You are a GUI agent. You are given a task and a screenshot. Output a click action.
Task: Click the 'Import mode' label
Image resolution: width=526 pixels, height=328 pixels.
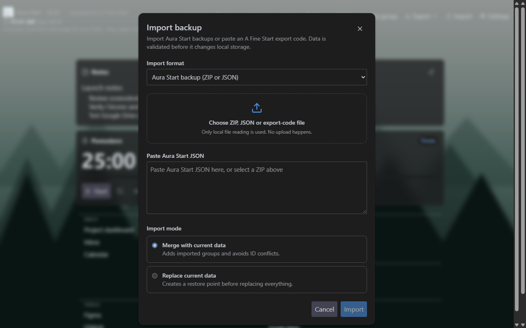(x=164, y=228)
